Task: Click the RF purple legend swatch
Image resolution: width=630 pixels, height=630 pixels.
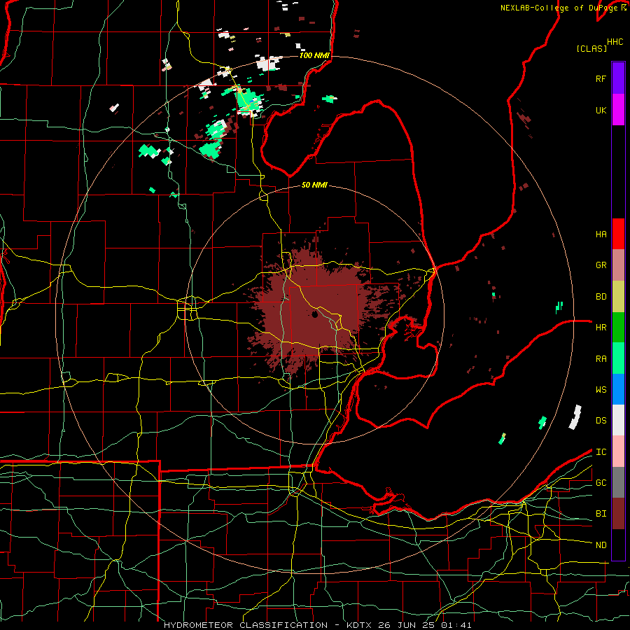Action: 618,78
